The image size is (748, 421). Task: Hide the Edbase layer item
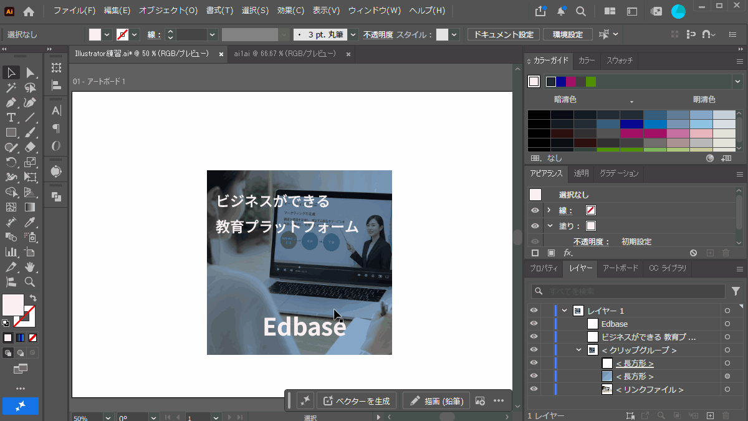pos(534,324)
